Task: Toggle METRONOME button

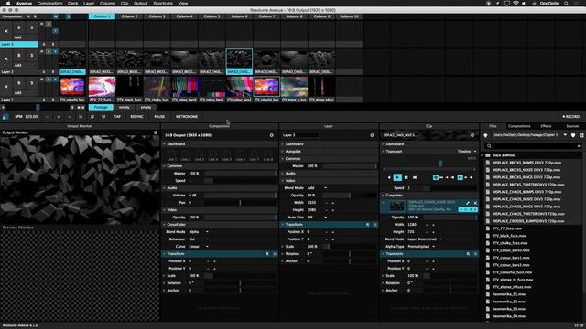Action: click(187, 117)
